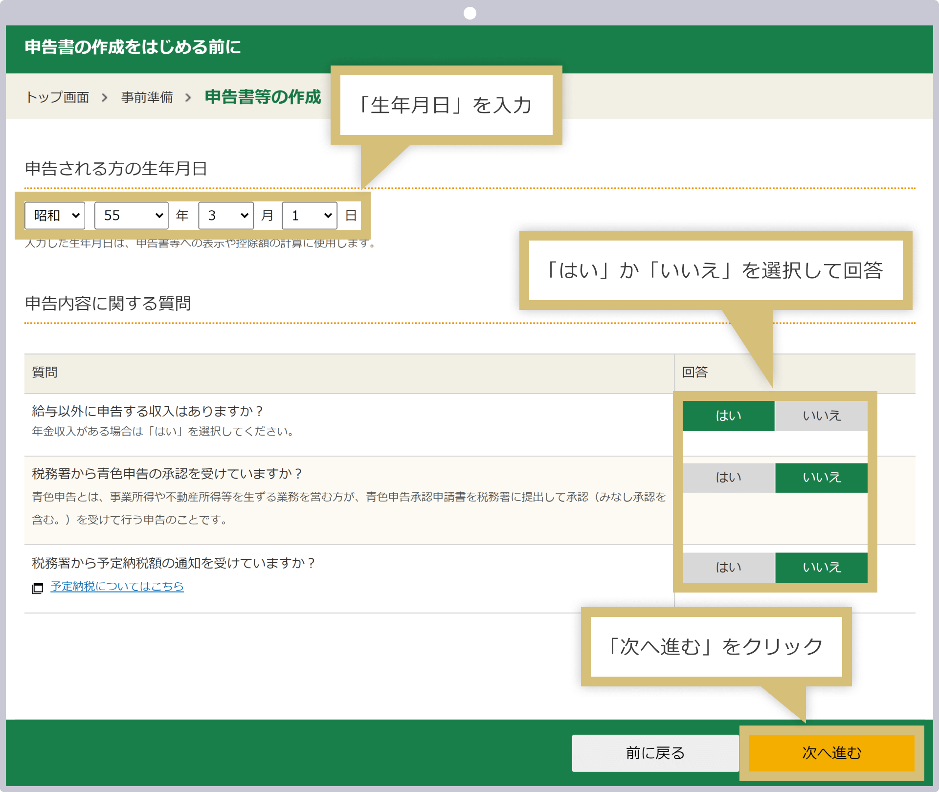Click the 前に戻る button
The height and width of the screenshot is (792, 939).
pyautogui.click(x=655, y=753)
